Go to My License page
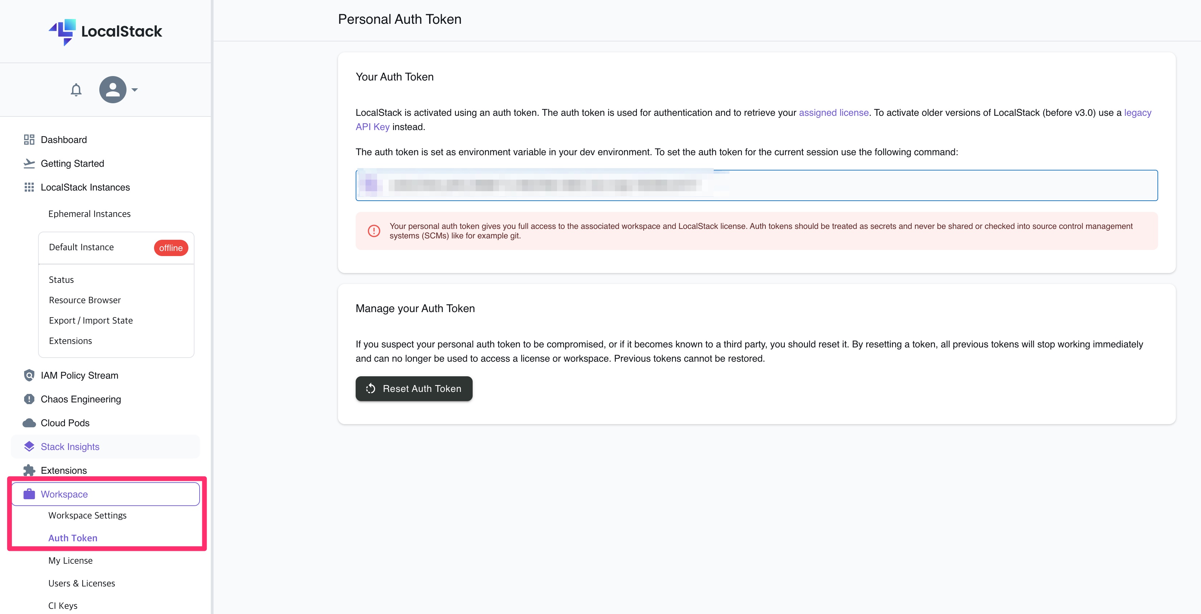The width and height of the screenshot is (1201, 614). coord(70,560)
